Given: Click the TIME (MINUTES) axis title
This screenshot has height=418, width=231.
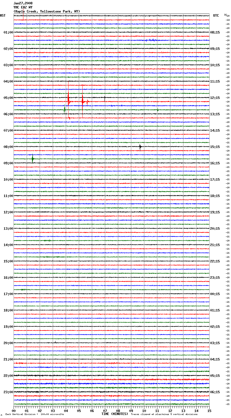Looking at the screenshot, I should (115, 414).
